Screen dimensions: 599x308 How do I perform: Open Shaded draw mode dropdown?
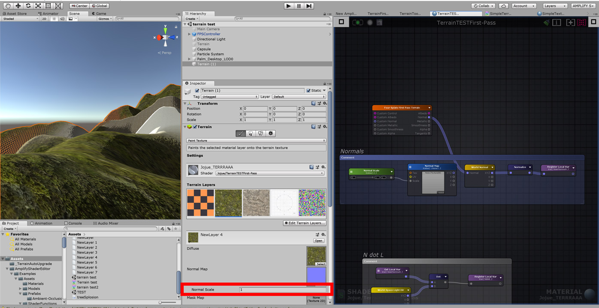click(20, 19)
